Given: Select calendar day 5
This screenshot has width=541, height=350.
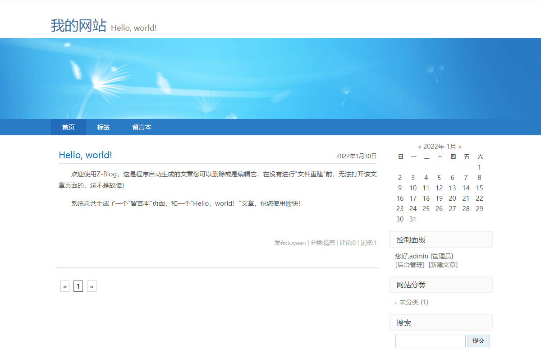Looking at the screenshot, I should (439, 178).
